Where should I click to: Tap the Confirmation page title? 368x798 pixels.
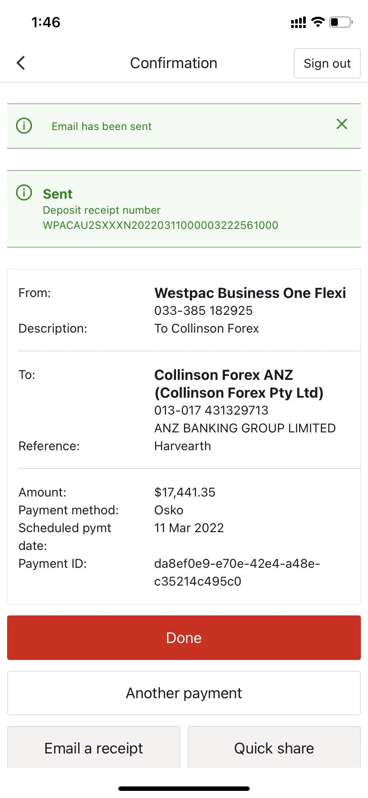(x=174, y=63)
